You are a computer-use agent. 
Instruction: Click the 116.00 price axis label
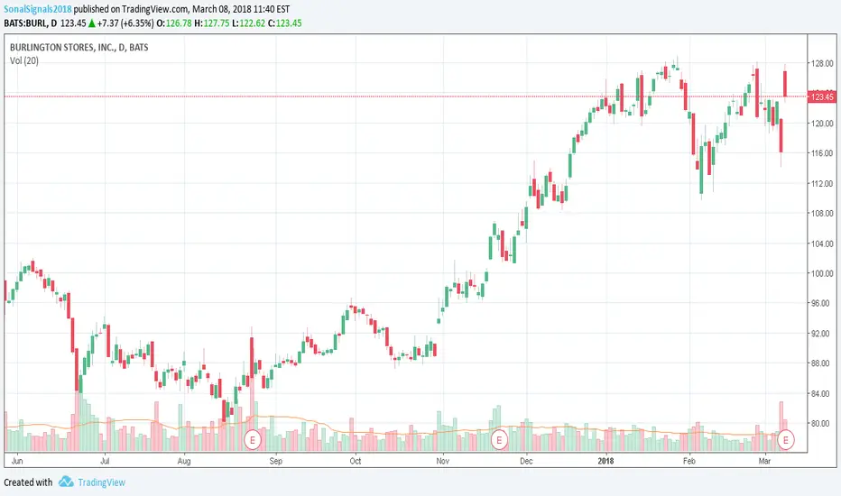tap(822, 153)
